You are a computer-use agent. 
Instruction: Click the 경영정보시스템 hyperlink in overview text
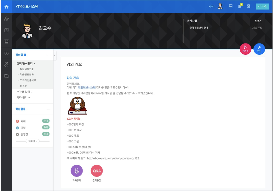tap(87, 87)
